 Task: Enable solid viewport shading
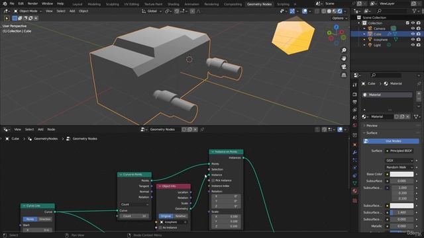pos(329,11)
